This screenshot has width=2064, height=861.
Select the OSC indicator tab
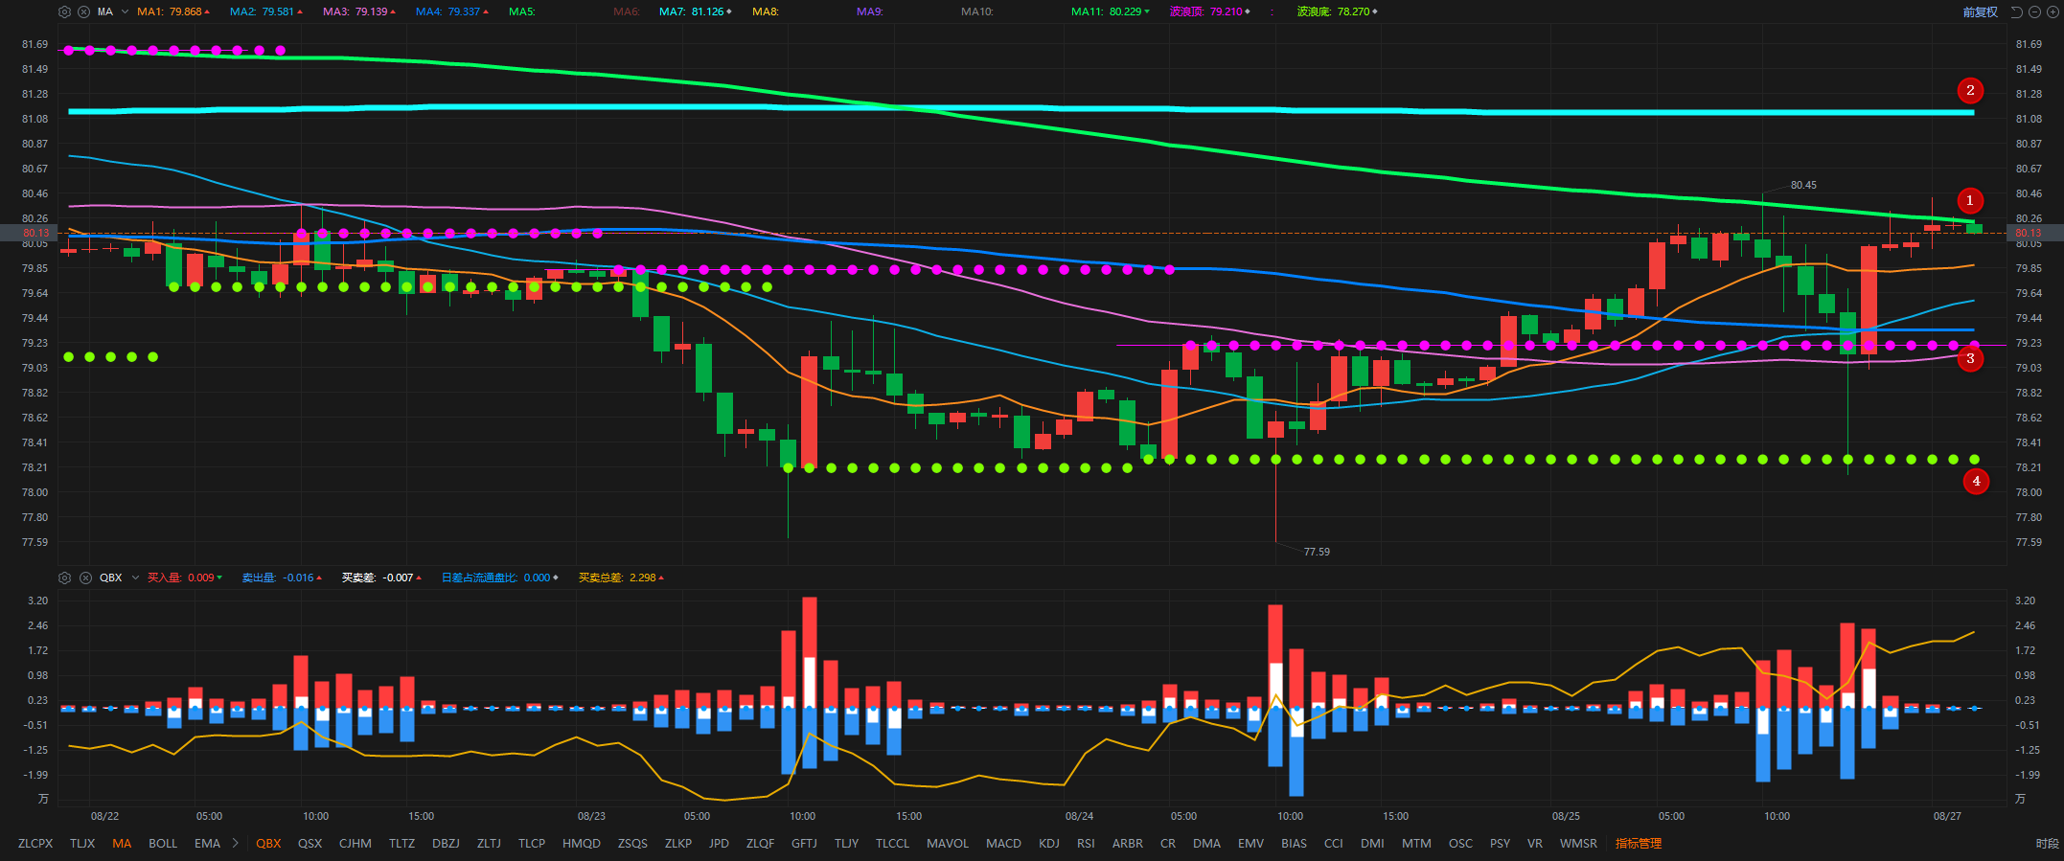pyautogui.click(x=1460, y=843)
